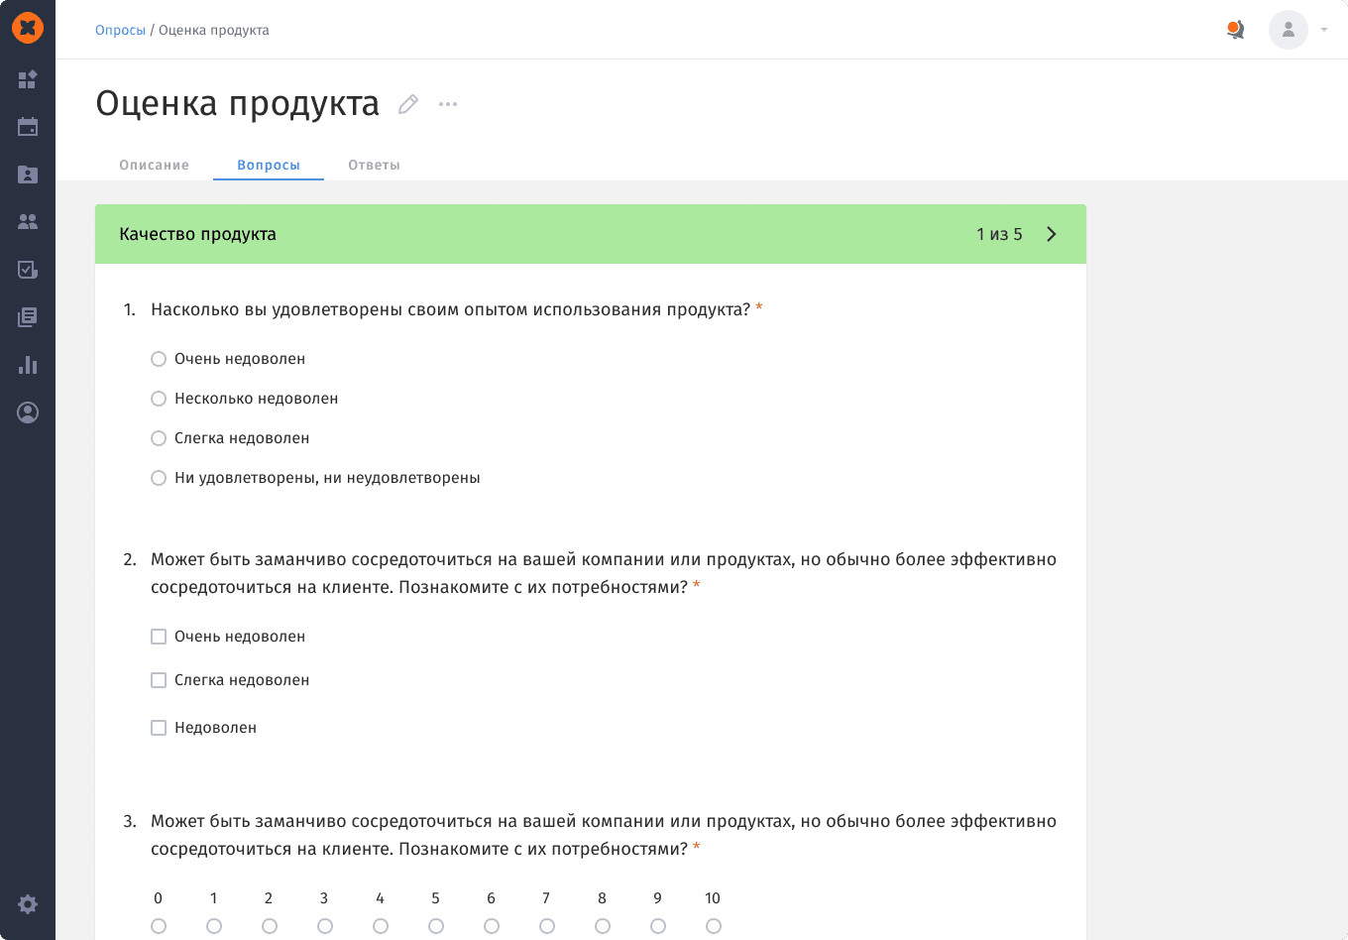
Task: Open the calendar icon in sidebar
Action: pyautogui.click(x=28, y=127)
